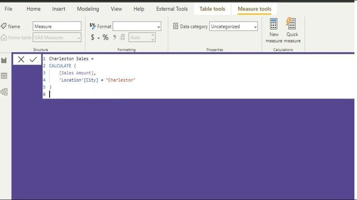The height and width of the screenshot is (200, 357).
Task: Switch to Model view in sidebar
Action: (x=4, y=92)
